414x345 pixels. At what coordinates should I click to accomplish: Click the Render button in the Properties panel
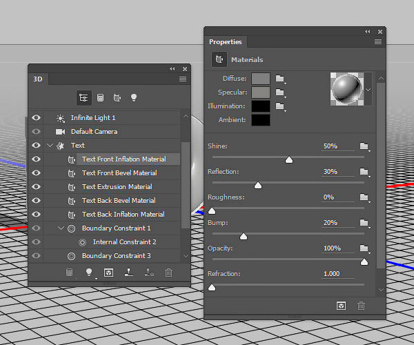[x=341, y=306]
